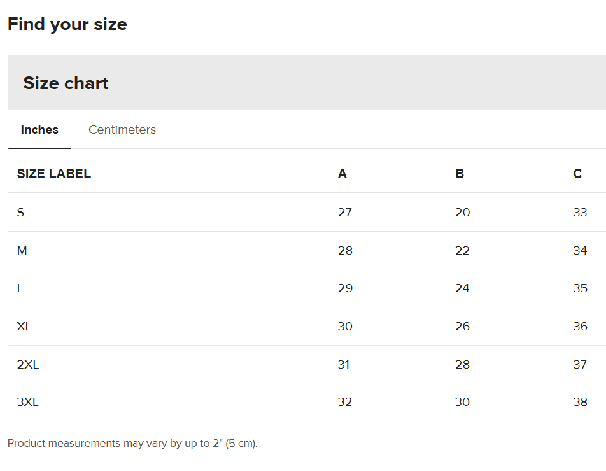This screenshot has width=606, height=471.
Task: Select the 3XL size label
Action: [x=28, y=402]
